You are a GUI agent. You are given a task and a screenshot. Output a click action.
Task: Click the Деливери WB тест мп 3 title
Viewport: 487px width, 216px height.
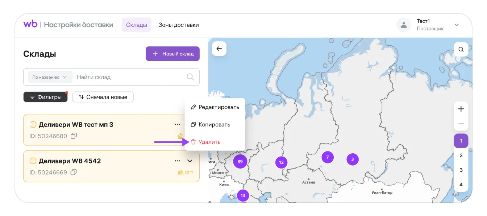click(x=76, y=125)
